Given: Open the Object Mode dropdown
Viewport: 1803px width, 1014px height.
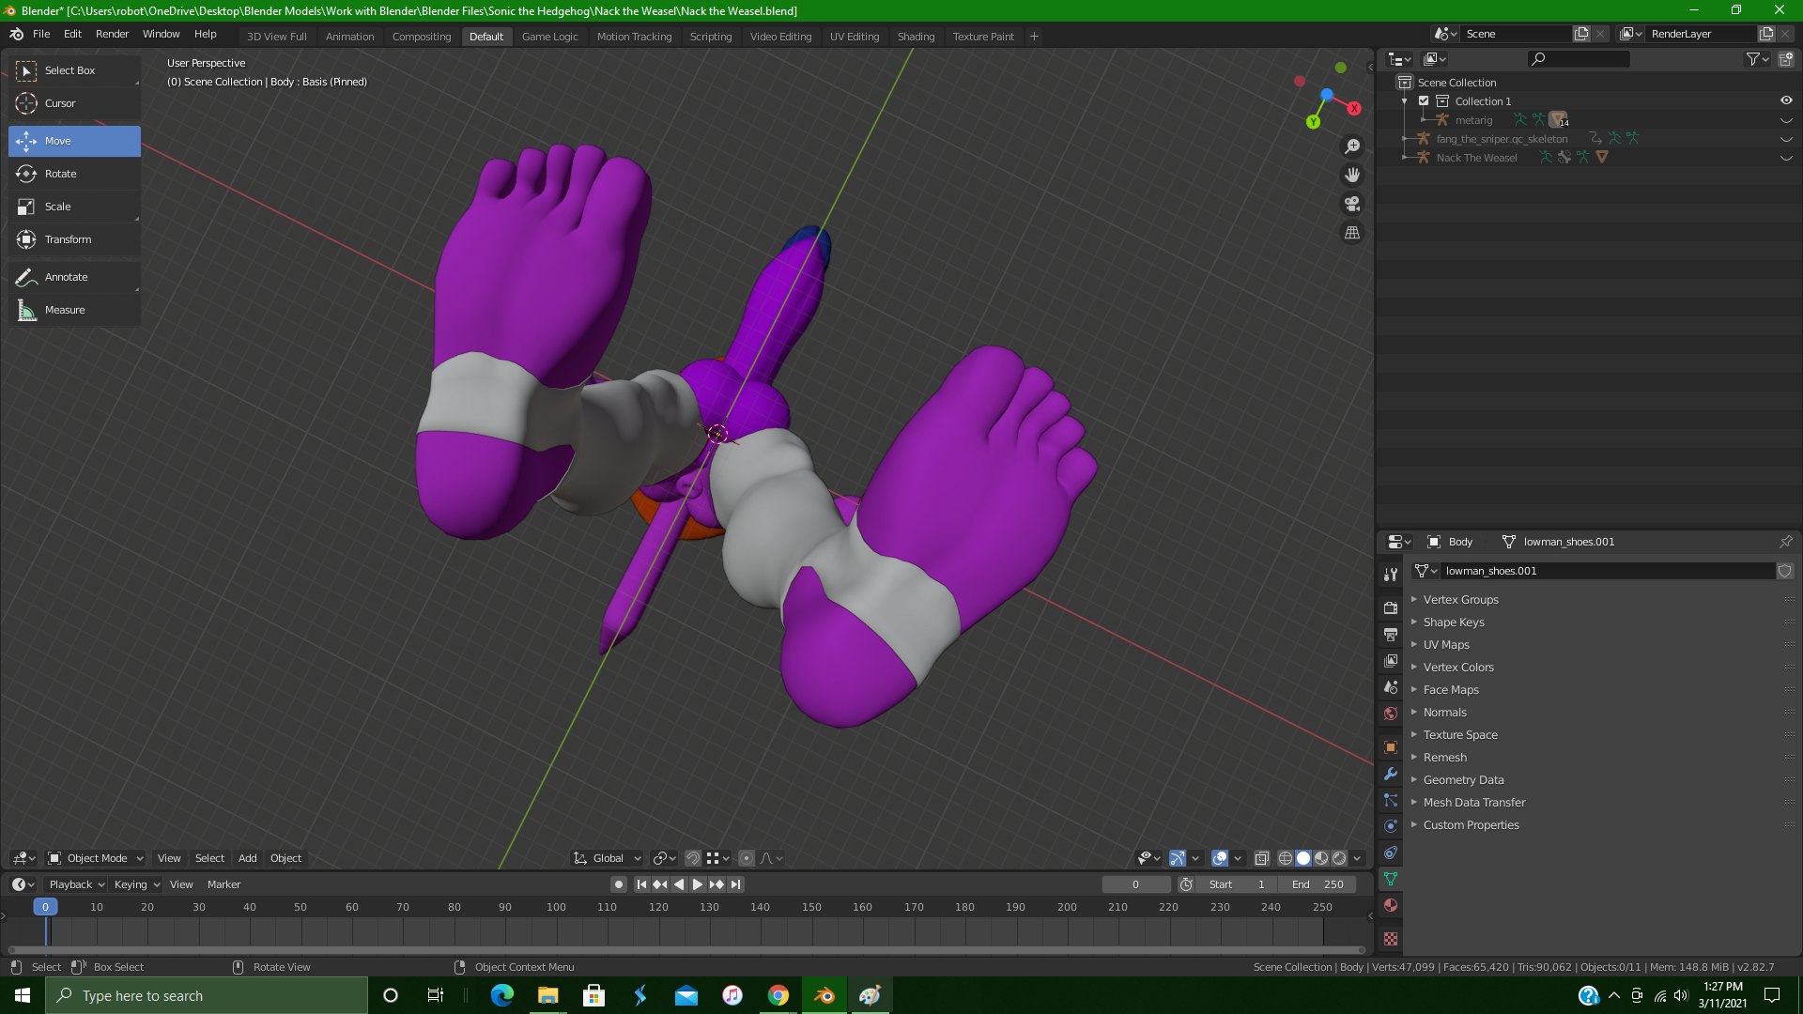Looking at the screenshot, I should (x=96, y=858).
